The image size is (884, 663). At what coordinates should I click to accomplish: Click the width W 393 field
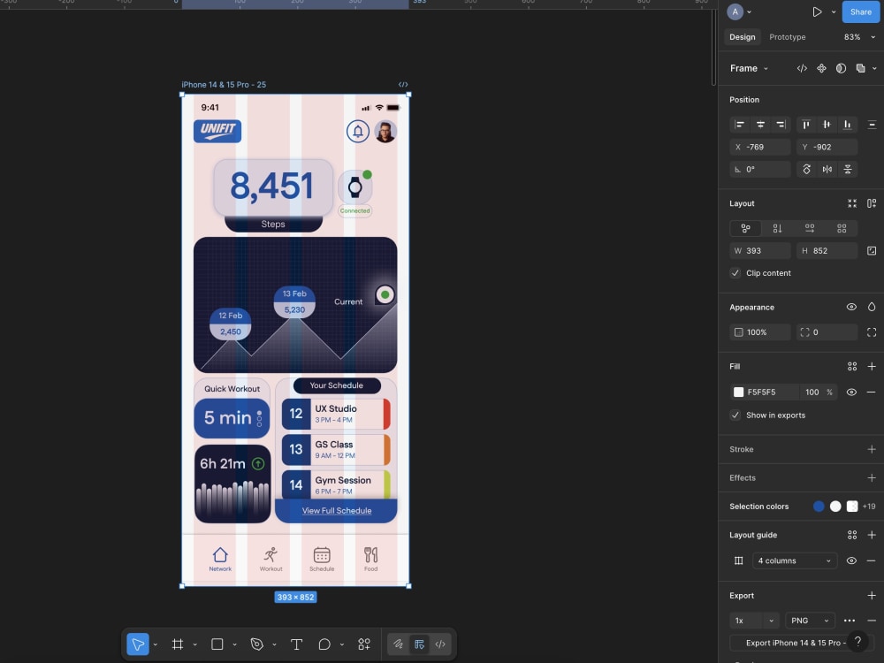tap(760, 251)
